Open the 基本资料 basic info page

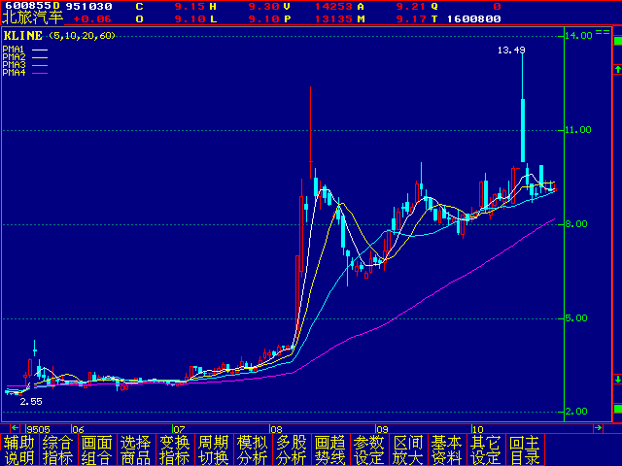tap(447, 449)
